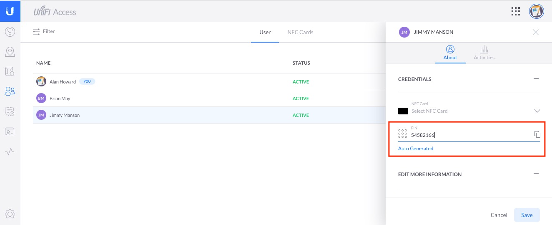Viewport: 552px width, 225px height.
Task: Open the Activities tab for Jimmy Manson
Action: (x=484, y=53)
